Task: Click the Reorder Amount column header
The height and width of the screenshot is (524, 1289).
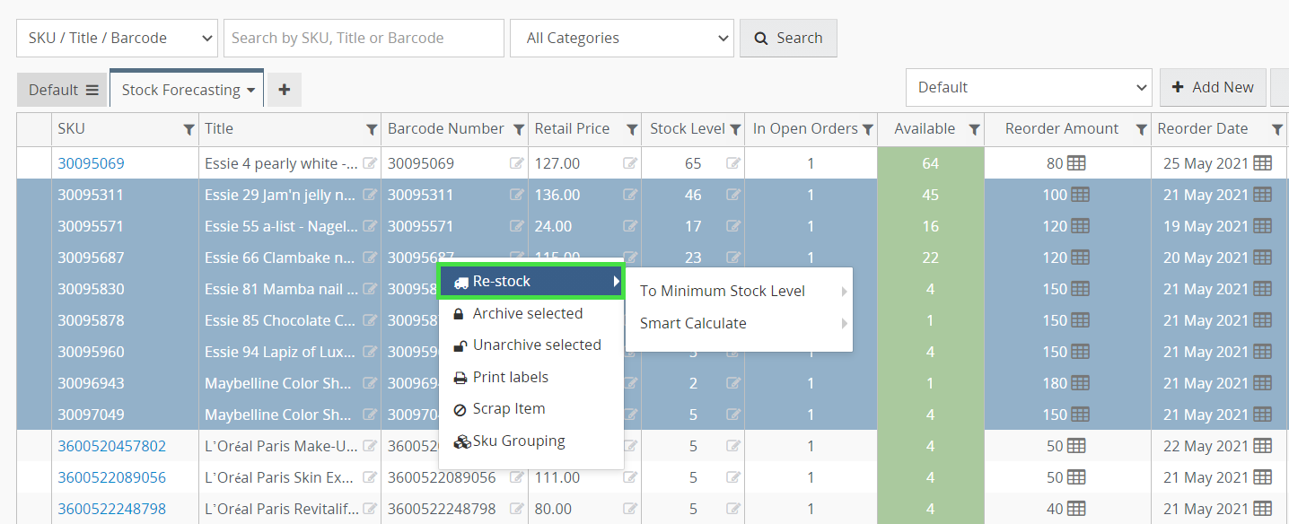Action: [x=1061, y=129]
